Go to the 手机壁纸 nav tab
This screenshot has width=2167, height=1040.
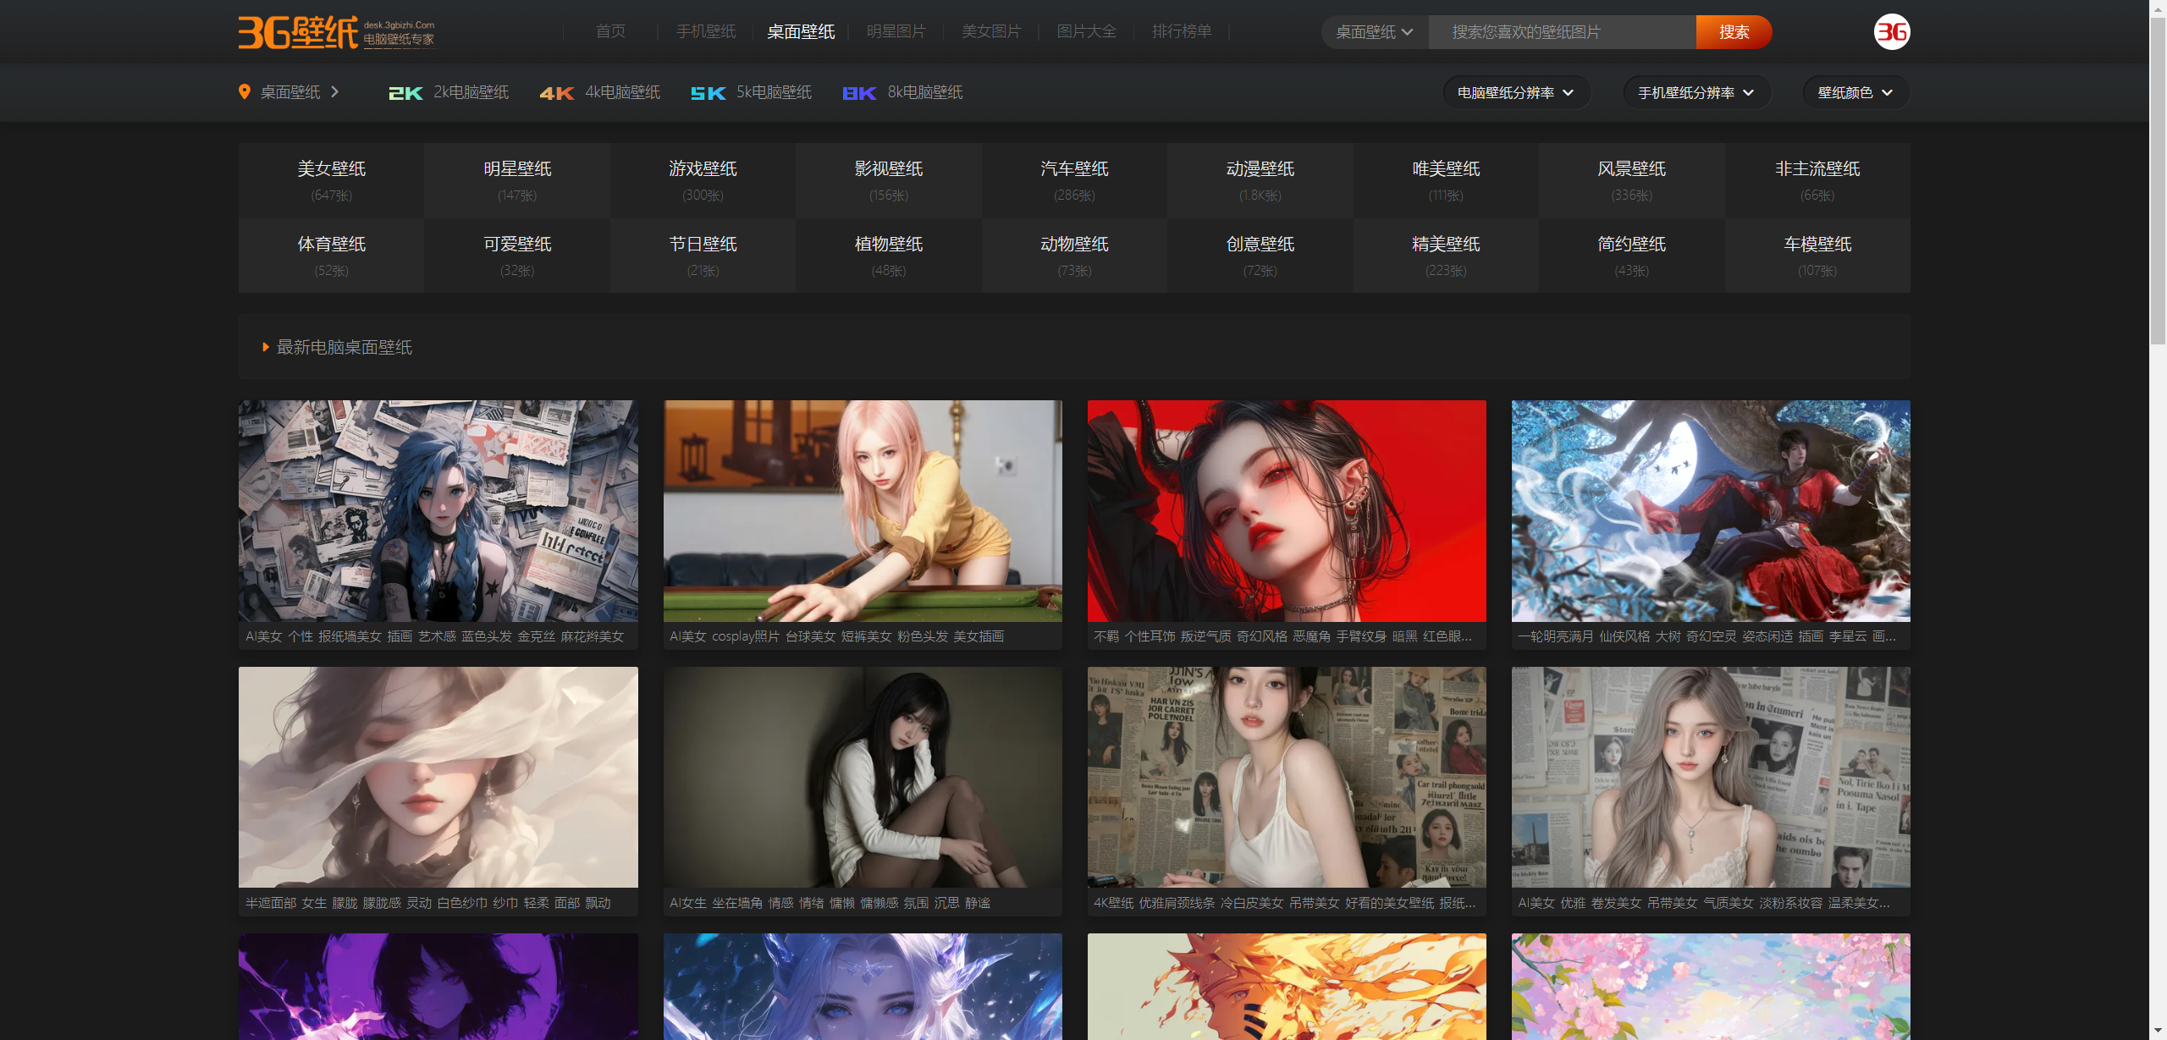point(705,31)
